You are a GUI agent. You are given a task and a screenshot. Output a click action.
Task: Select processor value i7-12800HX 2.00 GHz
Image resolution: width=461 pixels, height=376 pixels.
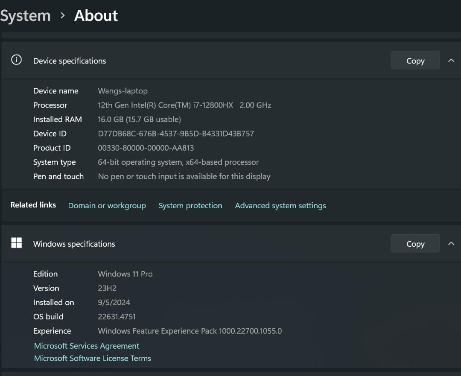coord(184,105)
